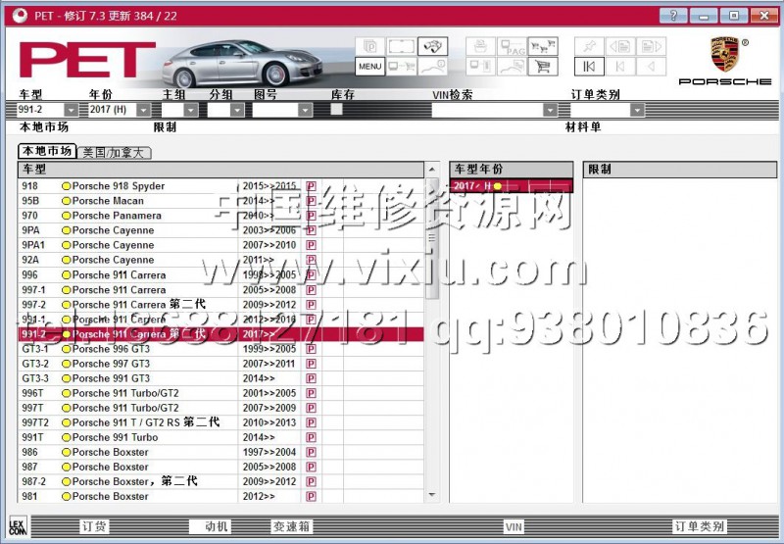Click the 变速箱 gearbox bottom button
This screenshot has height=544, width=784.
coord(292,526)
